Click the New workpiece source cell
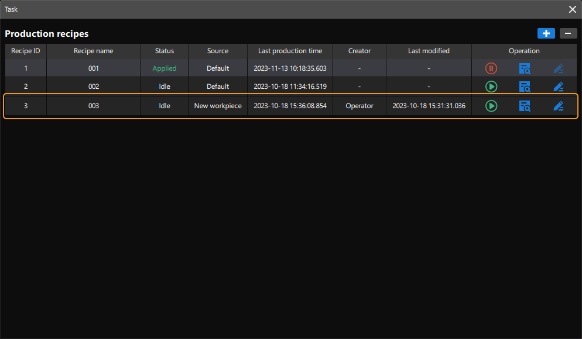This screenshot has width=582, height=339. (x=218, y=106)
